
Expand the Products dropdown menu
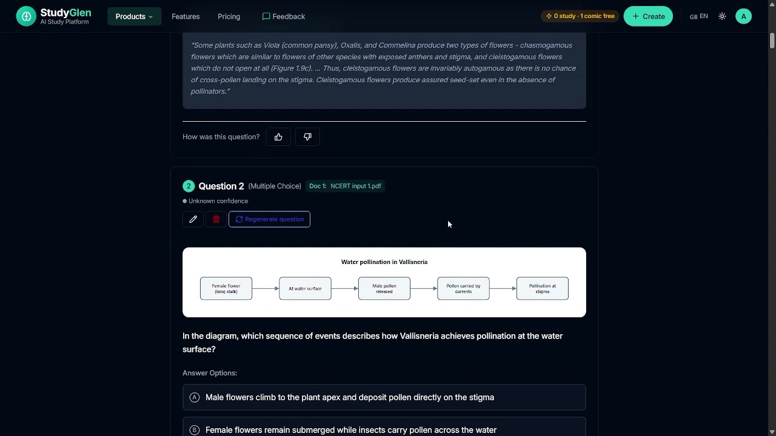[x=135, y=16]
